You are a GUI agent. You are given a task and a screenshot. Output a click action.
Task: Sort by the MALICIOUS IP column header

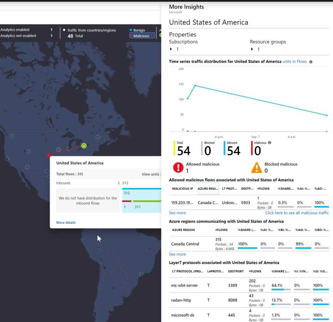[182, 189]
